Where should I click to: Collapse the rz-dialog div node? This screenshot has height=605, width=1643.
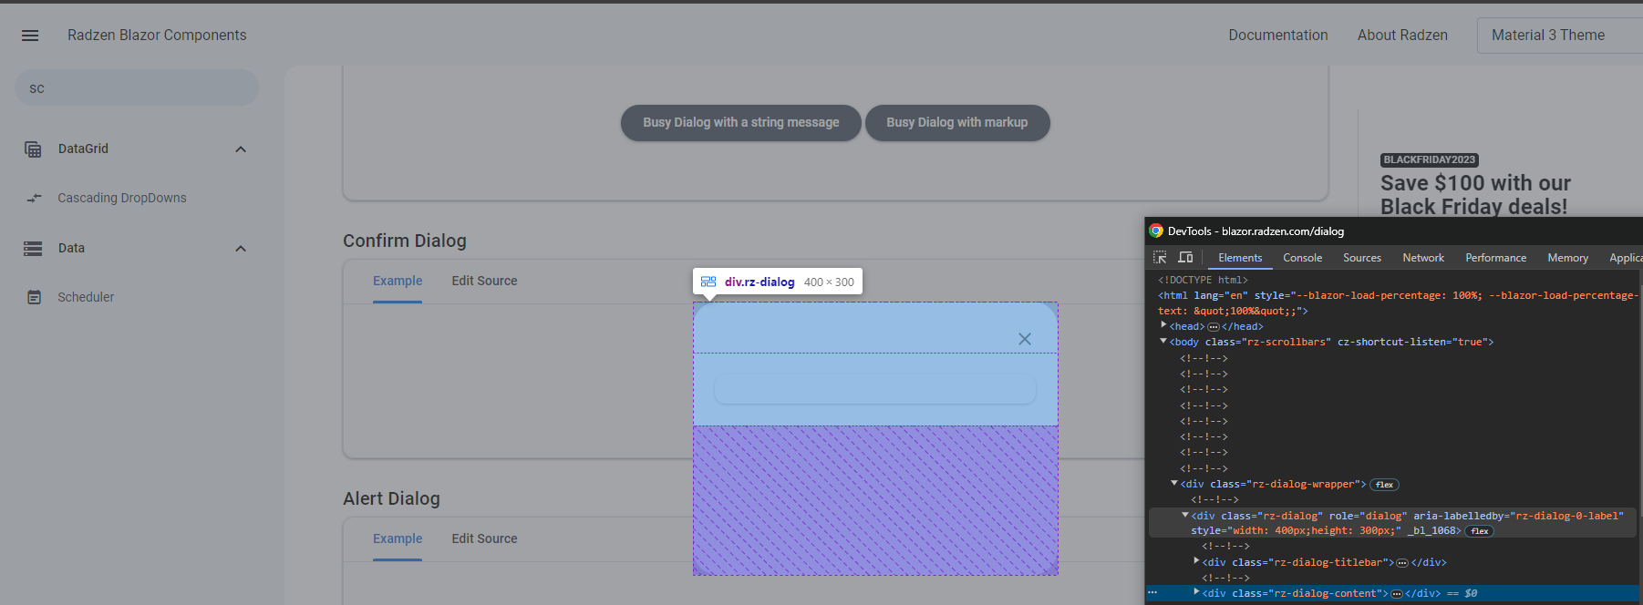(x=1185, y=515)
